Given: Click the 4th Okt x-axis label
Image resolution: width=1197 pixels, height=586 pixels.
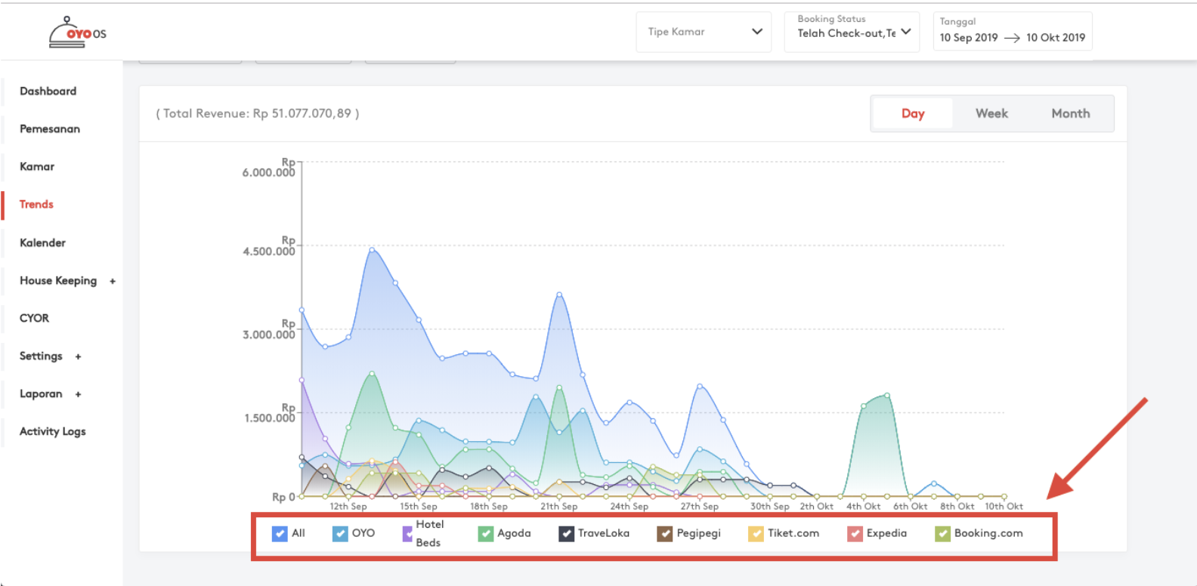Looking at the screenshot, I should [x=863, y=507].
